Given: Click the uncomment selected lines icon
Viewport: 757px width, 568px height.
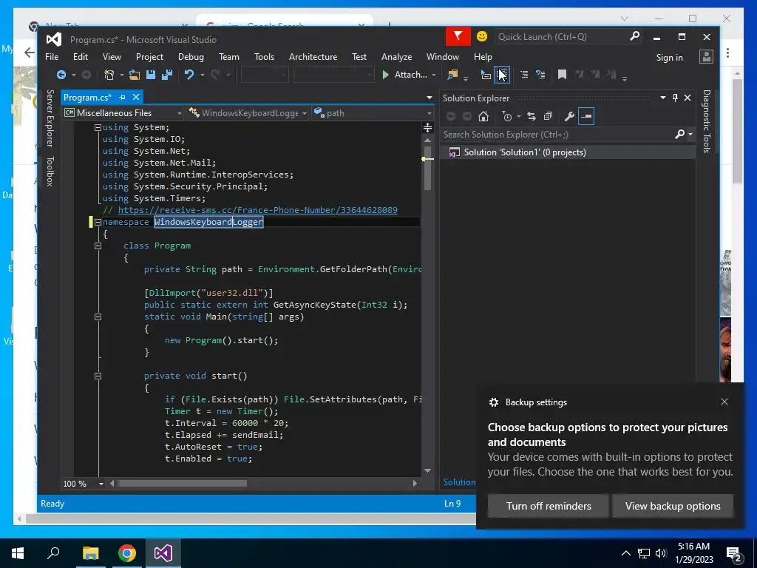Looking at the screenshot, I should (540, 75).
